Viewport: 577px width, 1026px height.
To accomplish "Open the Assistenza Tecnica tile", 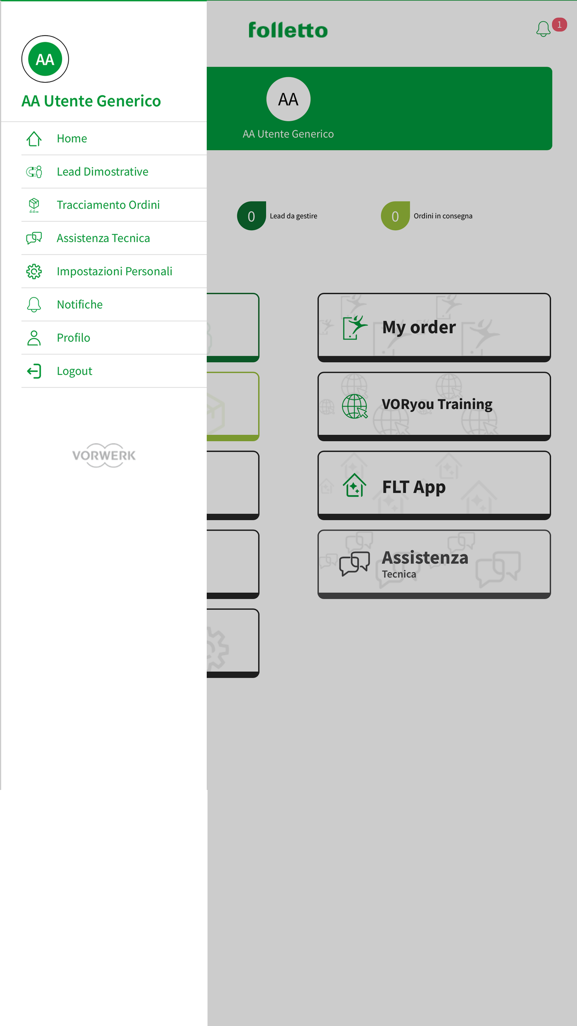I will coord(434,564).
